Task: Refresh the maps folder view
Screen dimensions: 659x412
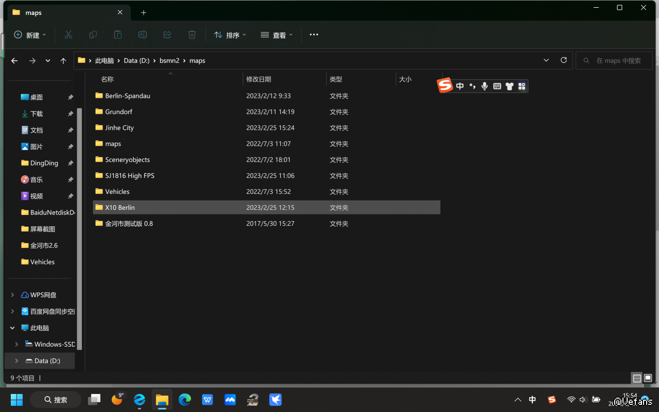Action: [564, 60]
